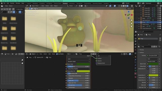The width and height of the screenshot is (162, 91).
Task: Open Material Output target All dropdown
Action: coord(103,56)
